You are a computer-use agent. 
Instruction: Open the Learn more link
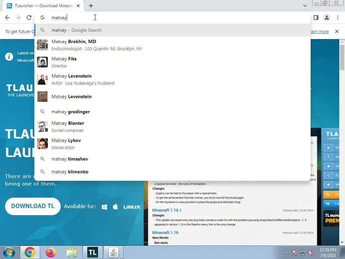click(x=320, y=31)
